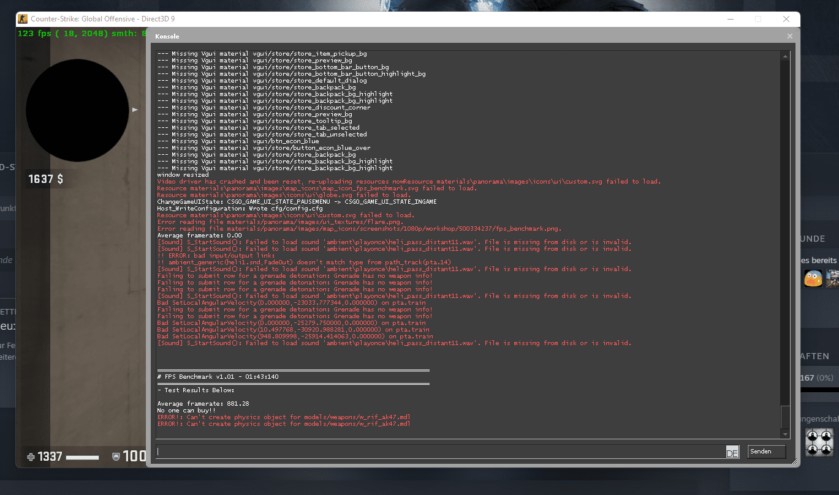Click the 1337 health value in HUD
The height and width of the screenshot is (495, 839).
[x=50, y=456]
